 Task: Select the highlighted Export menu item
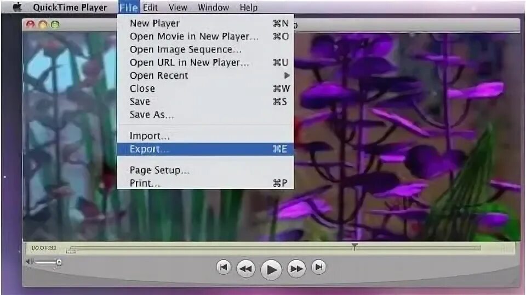pyautogui.click(x=205, y=149)
